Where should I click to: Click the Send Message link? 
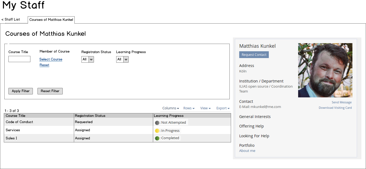click(x=342, y=103)
